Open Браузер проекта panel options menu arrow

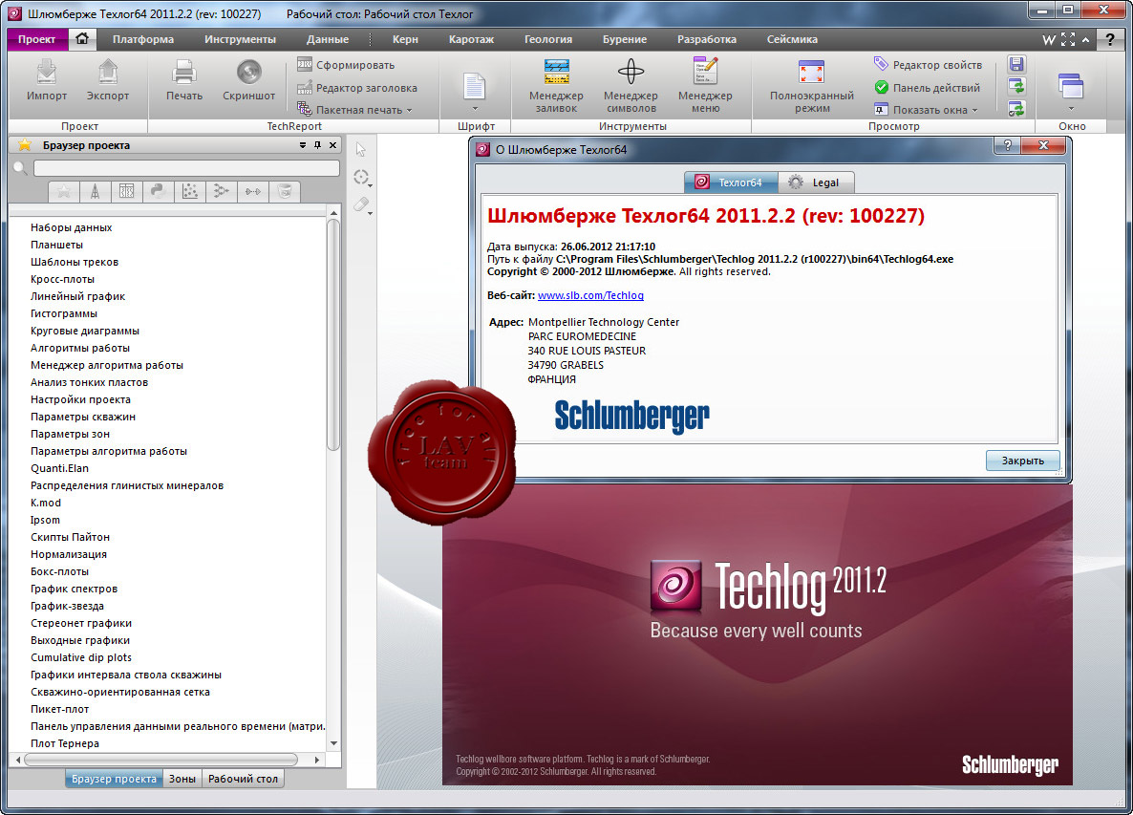(x=303, y=145)
